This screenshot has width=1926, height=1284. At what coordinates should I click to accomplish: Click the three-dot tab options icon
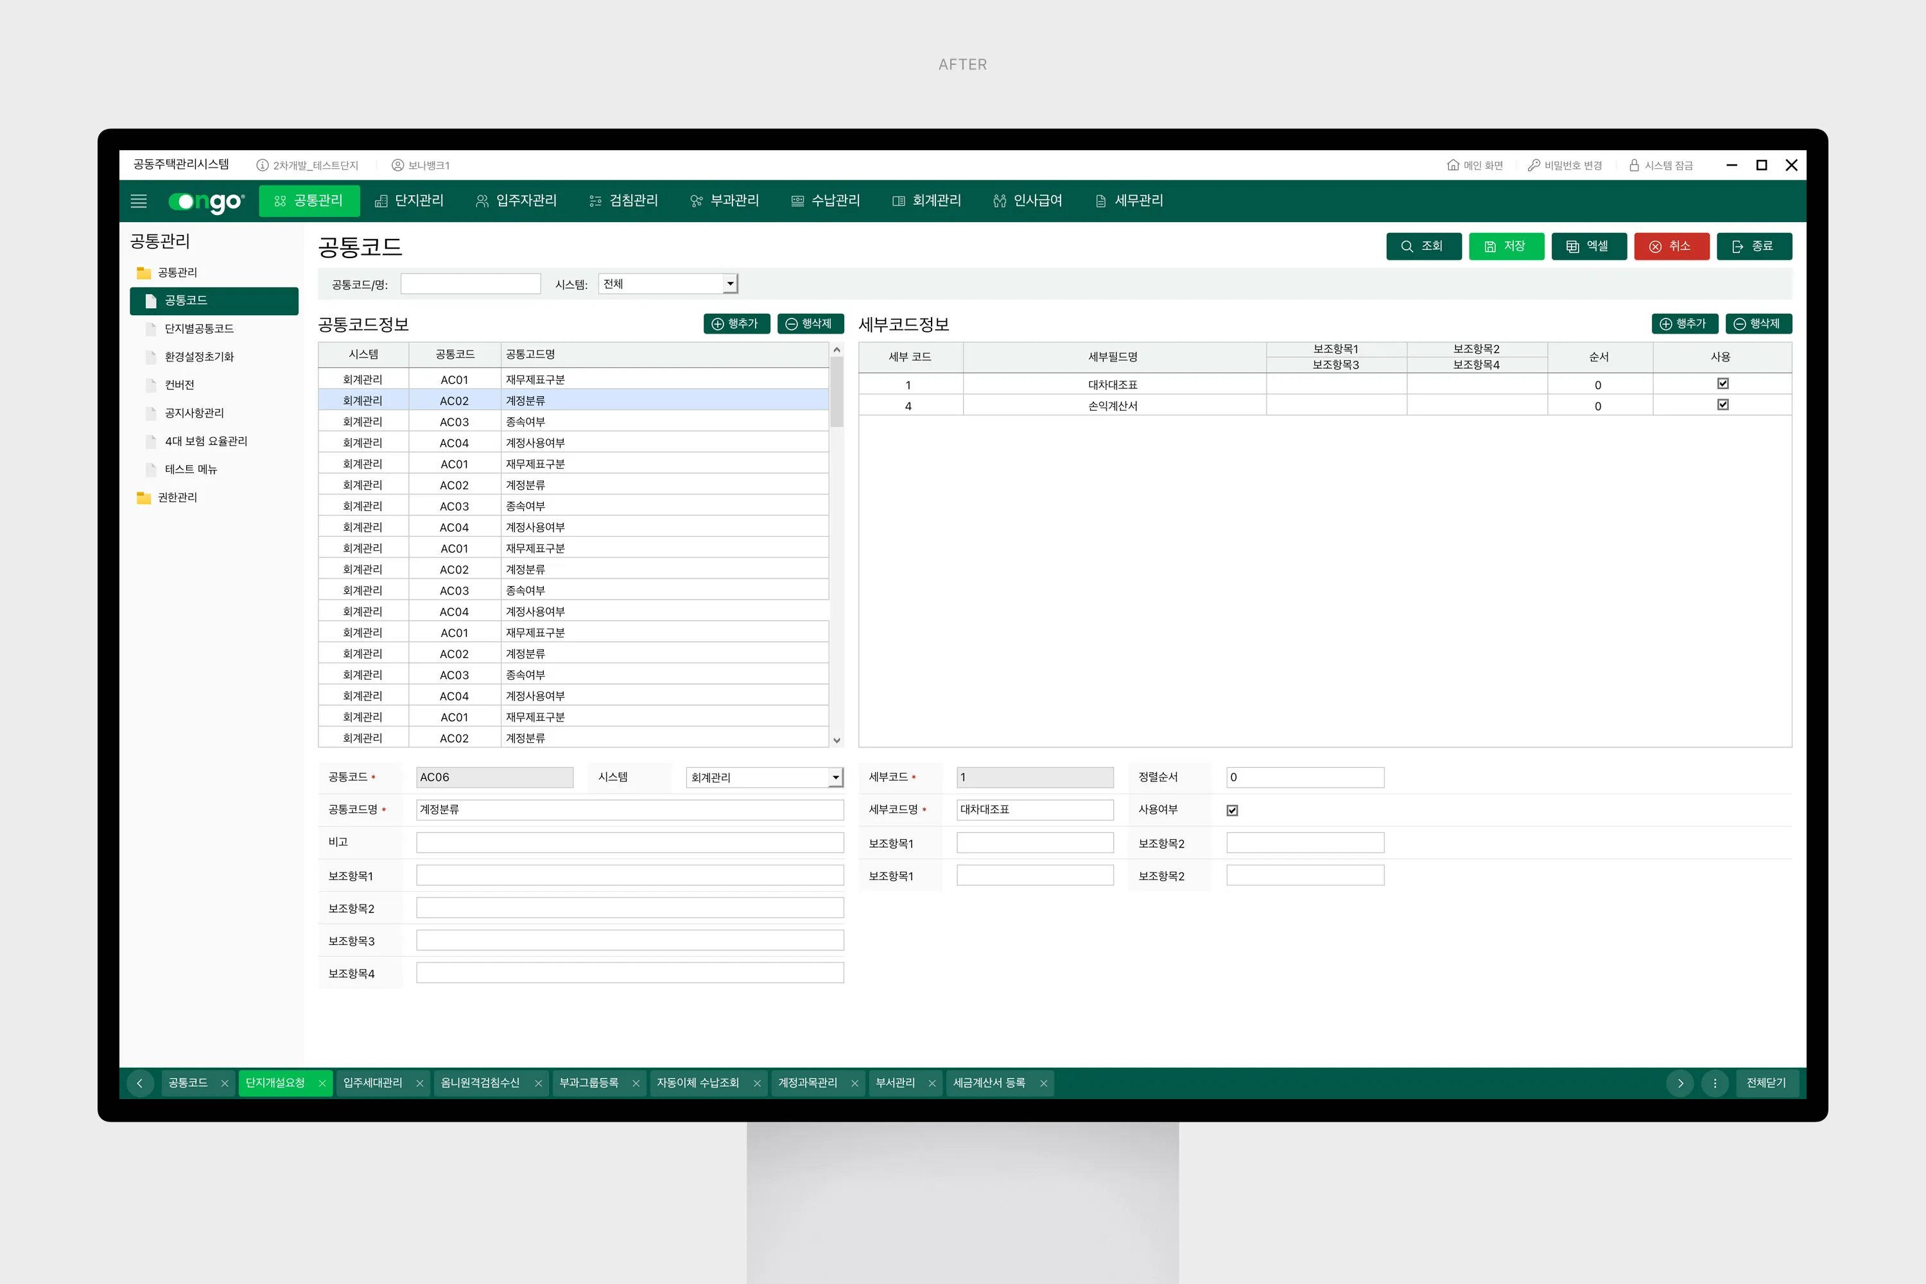tap(1715, 1084)
